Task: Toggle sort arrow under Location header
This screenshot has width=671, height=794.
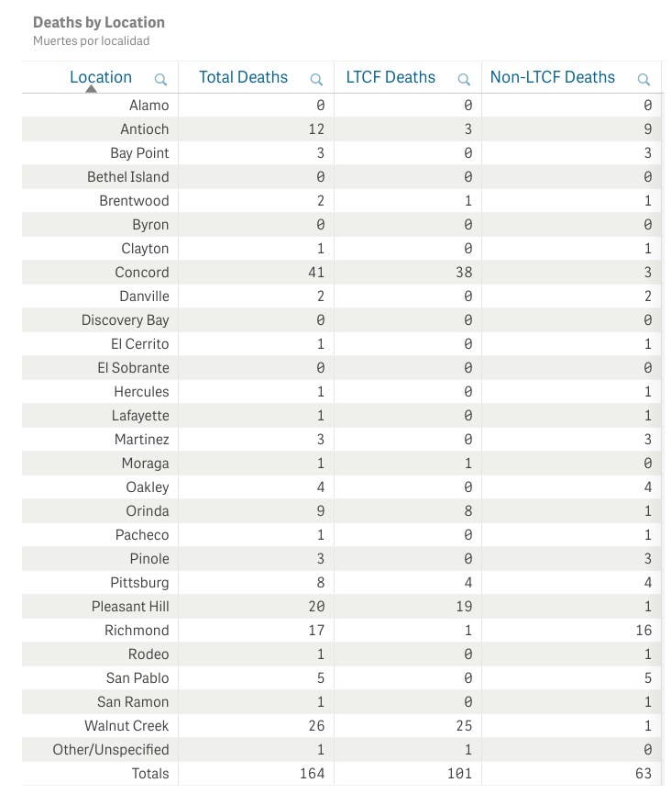Action: pos(92,89)
